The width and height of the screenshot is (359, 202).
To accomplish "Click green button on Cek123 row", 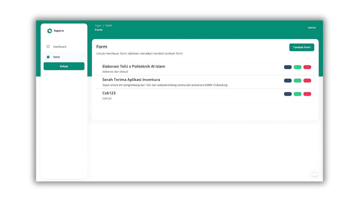I will click(x=297, y=94).
